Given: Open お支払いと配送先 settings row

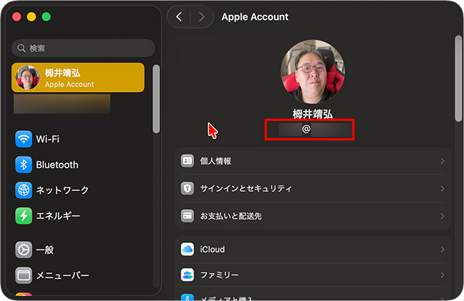Looking at the screenshot, I should coord(312,216).
